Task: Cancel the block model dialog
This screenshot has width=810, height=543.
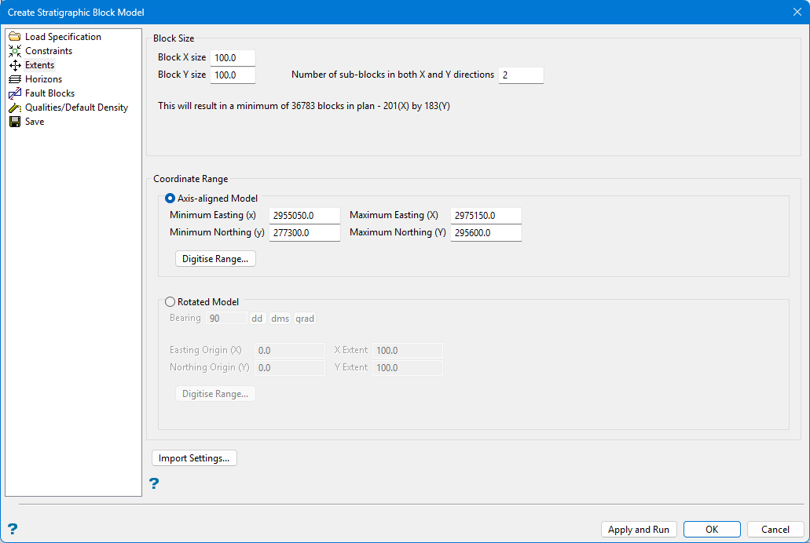Action: click(775, 530)
